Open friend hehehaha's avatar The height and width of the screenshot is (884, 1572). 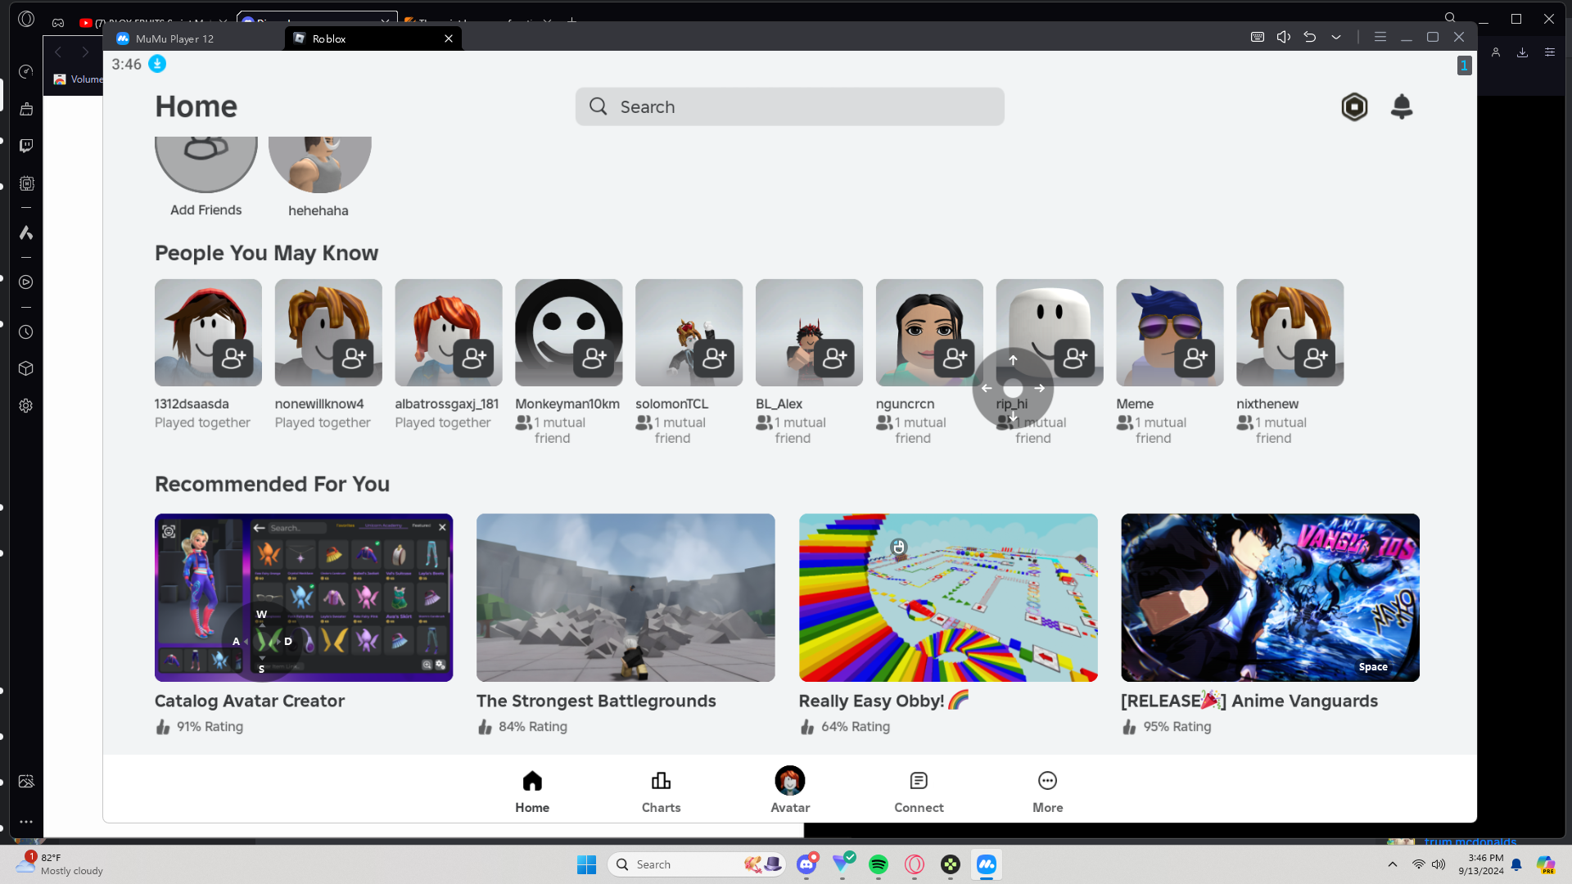click(319, 164)
